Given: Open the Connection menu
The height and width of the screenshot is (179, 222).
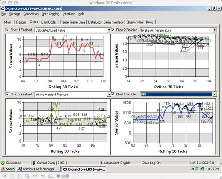Looking at the screenshot, I should click(x=31, y=14).
